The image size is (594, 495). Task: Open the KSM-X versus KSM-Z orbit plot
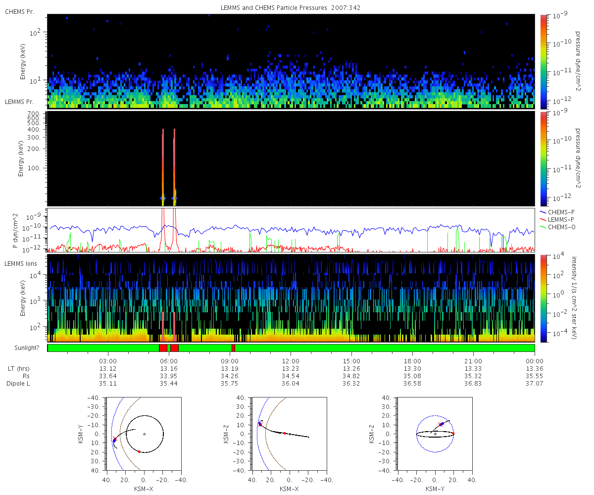pos(290,434)
